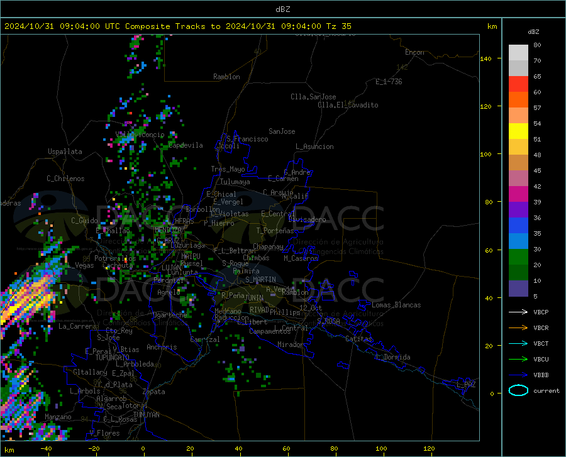Click the 80 dBZ value on color scale
This screenshot has height=457, width=566.
tap(537, 45)
